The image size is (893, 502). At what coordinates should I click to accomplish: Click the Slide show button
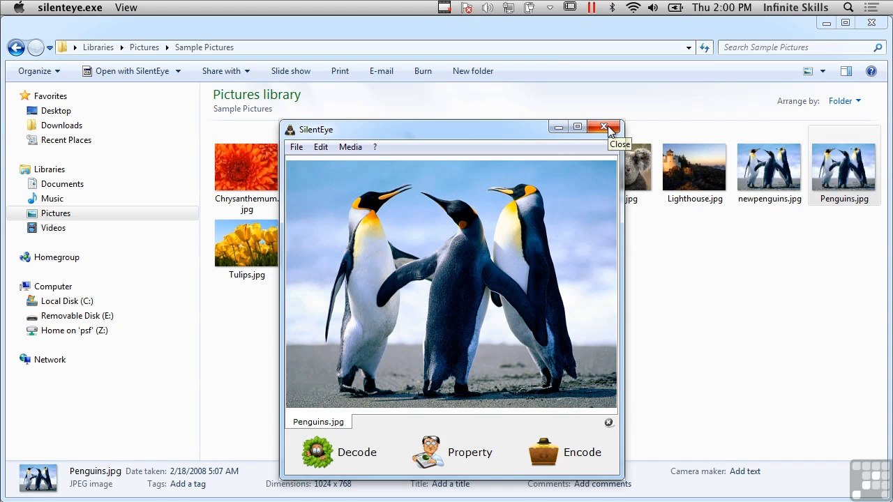coord(290,71)
